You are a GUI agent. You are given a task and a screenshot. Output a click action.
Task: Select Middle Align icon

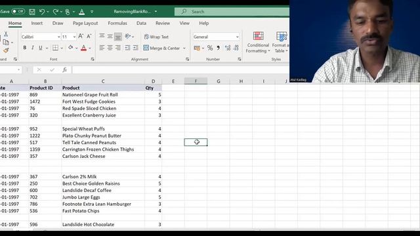[110, 36]
